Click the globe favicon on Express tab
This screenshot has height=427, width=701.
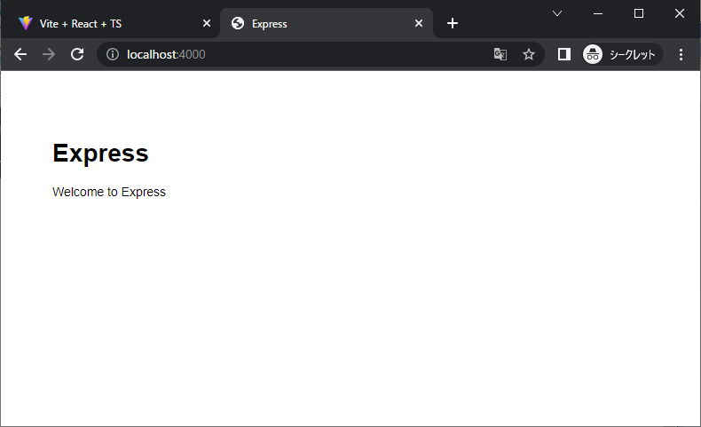(x=238, y=23)
